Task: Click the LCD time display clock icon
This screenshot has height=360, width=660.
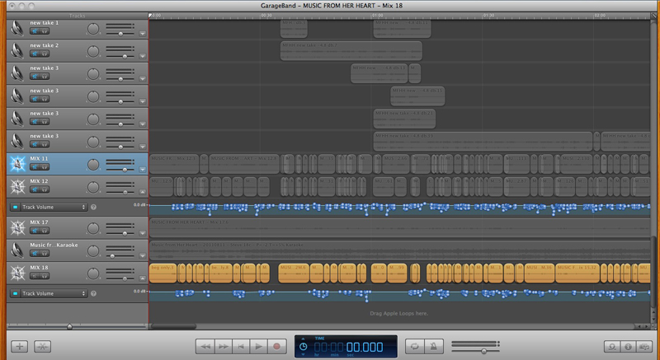Action: point(304,347)
